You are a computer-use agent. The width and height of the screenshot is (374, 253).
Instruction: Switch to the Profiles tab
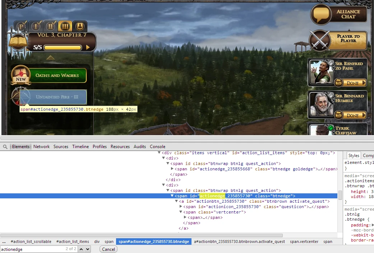(100, 147)
